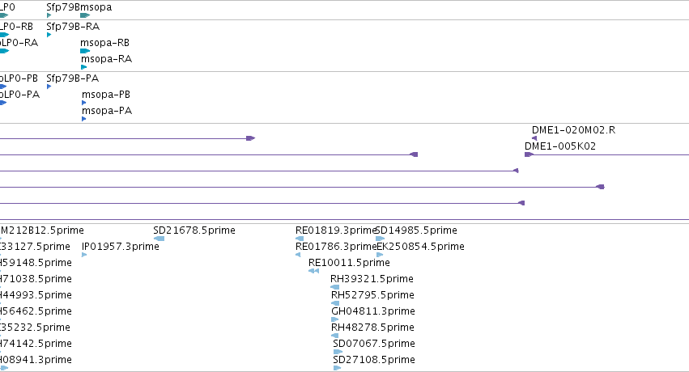The image size is (689, 372).
Task: Select the IP01957.3prime EST arrow
Action: click(x=84, y=255)
